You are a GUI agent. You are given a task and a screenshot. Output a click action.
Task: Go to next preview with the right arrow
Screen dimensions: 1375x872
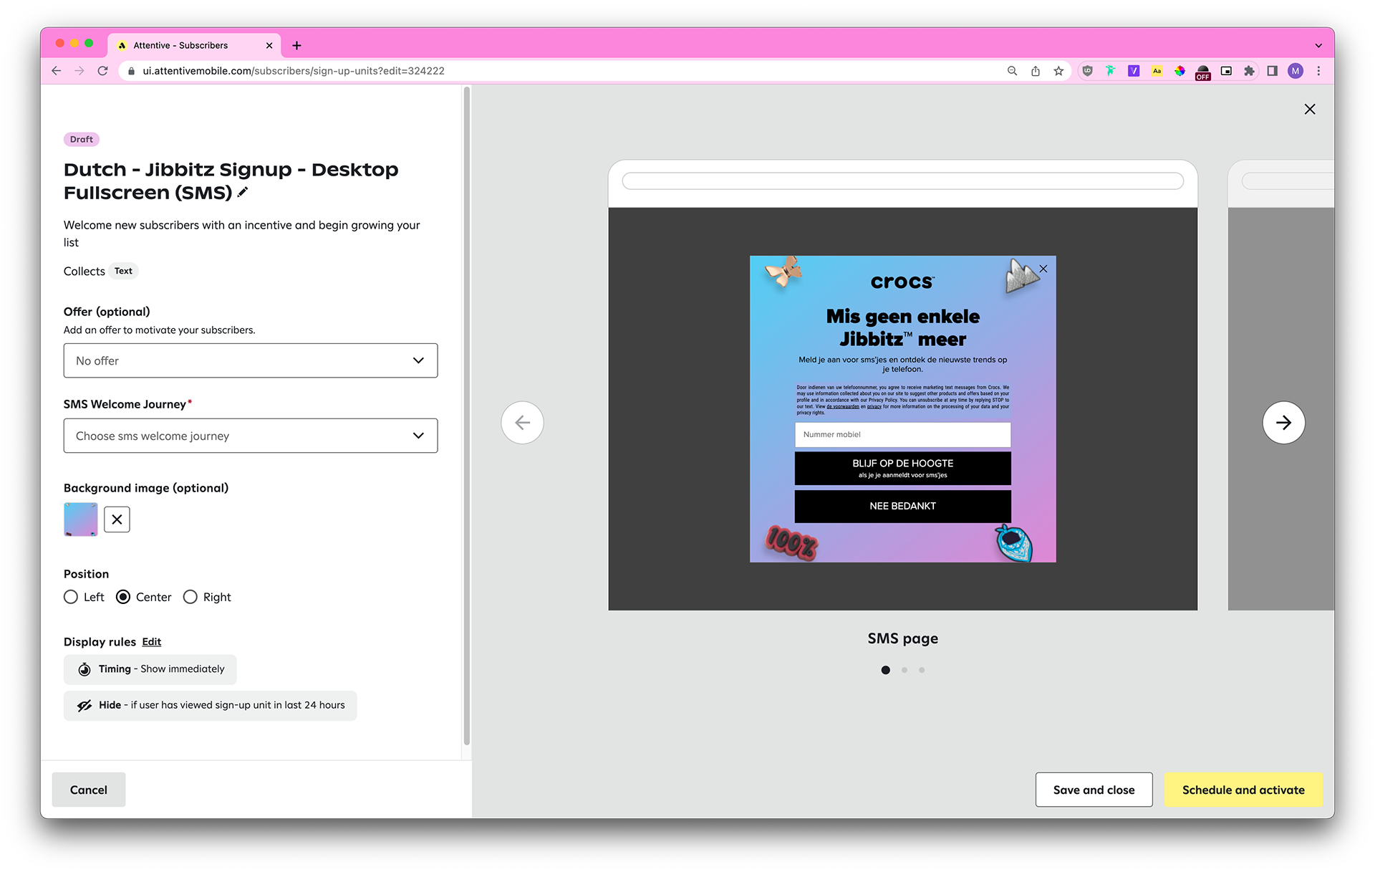click(1283, 423)
